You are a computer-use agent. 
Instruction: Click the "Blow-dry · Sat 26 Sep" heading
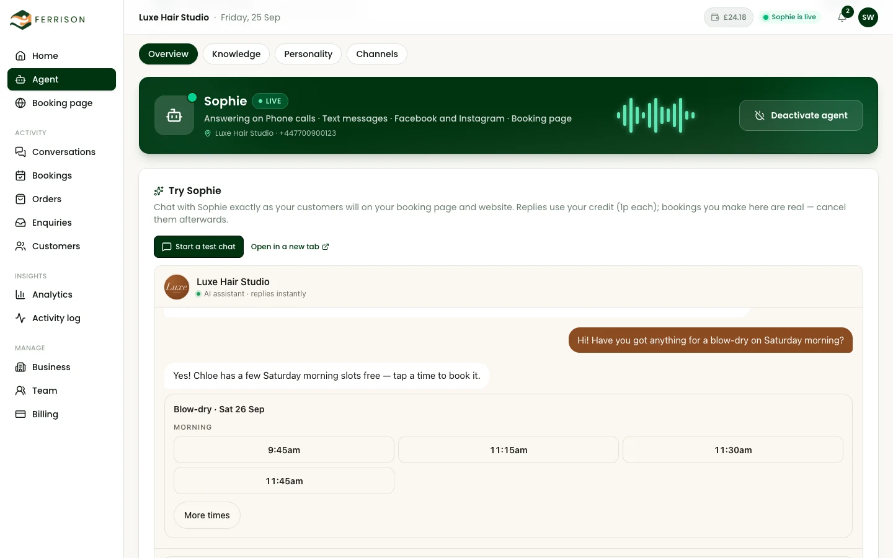pos(219,409)
